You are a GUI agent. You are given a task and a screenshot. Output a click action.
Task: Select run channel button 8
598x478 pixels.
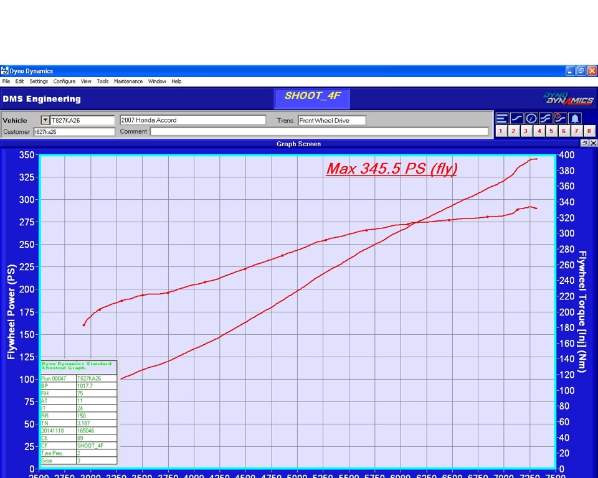591,131
